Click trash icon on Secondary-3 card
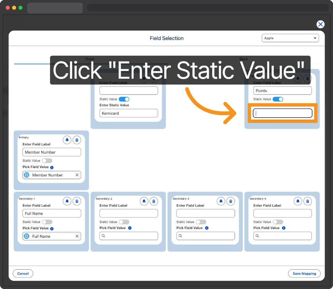333x289 pixels. [x=231, y=201]
